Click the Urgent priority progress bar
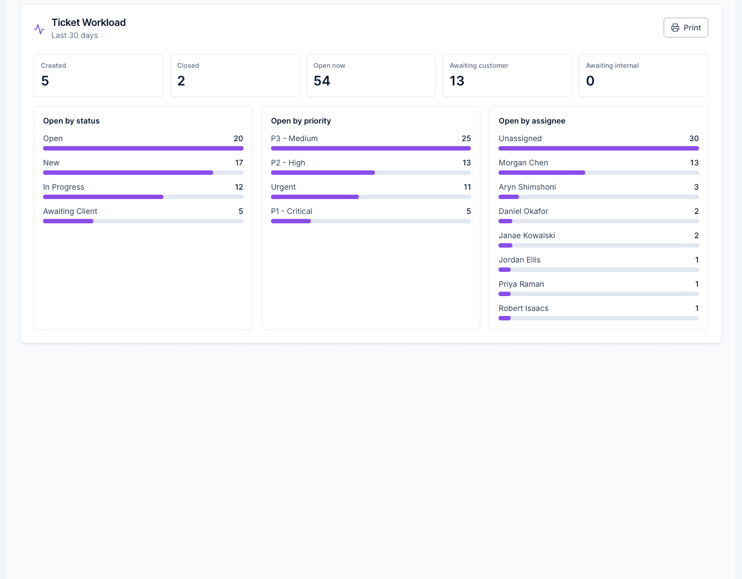 coord(371,197)
